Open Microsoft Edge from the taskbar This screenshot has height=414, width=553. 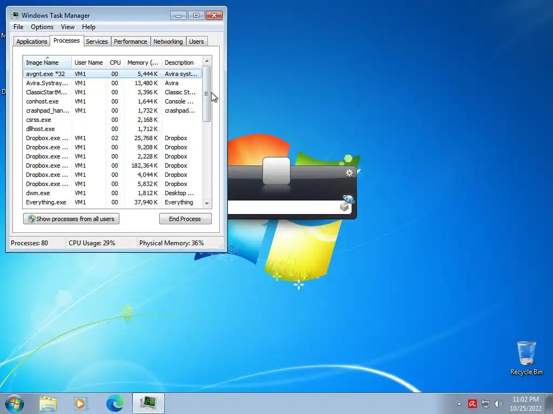[x=115, y=403]
